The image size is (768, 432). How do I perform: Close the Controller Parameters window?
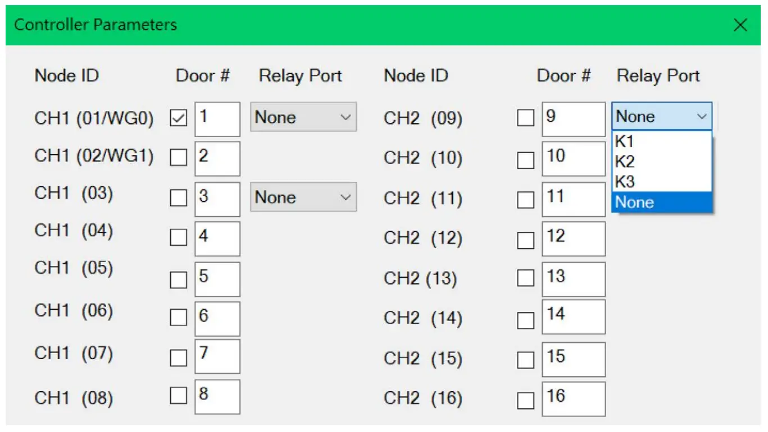[x=740, y=25]
